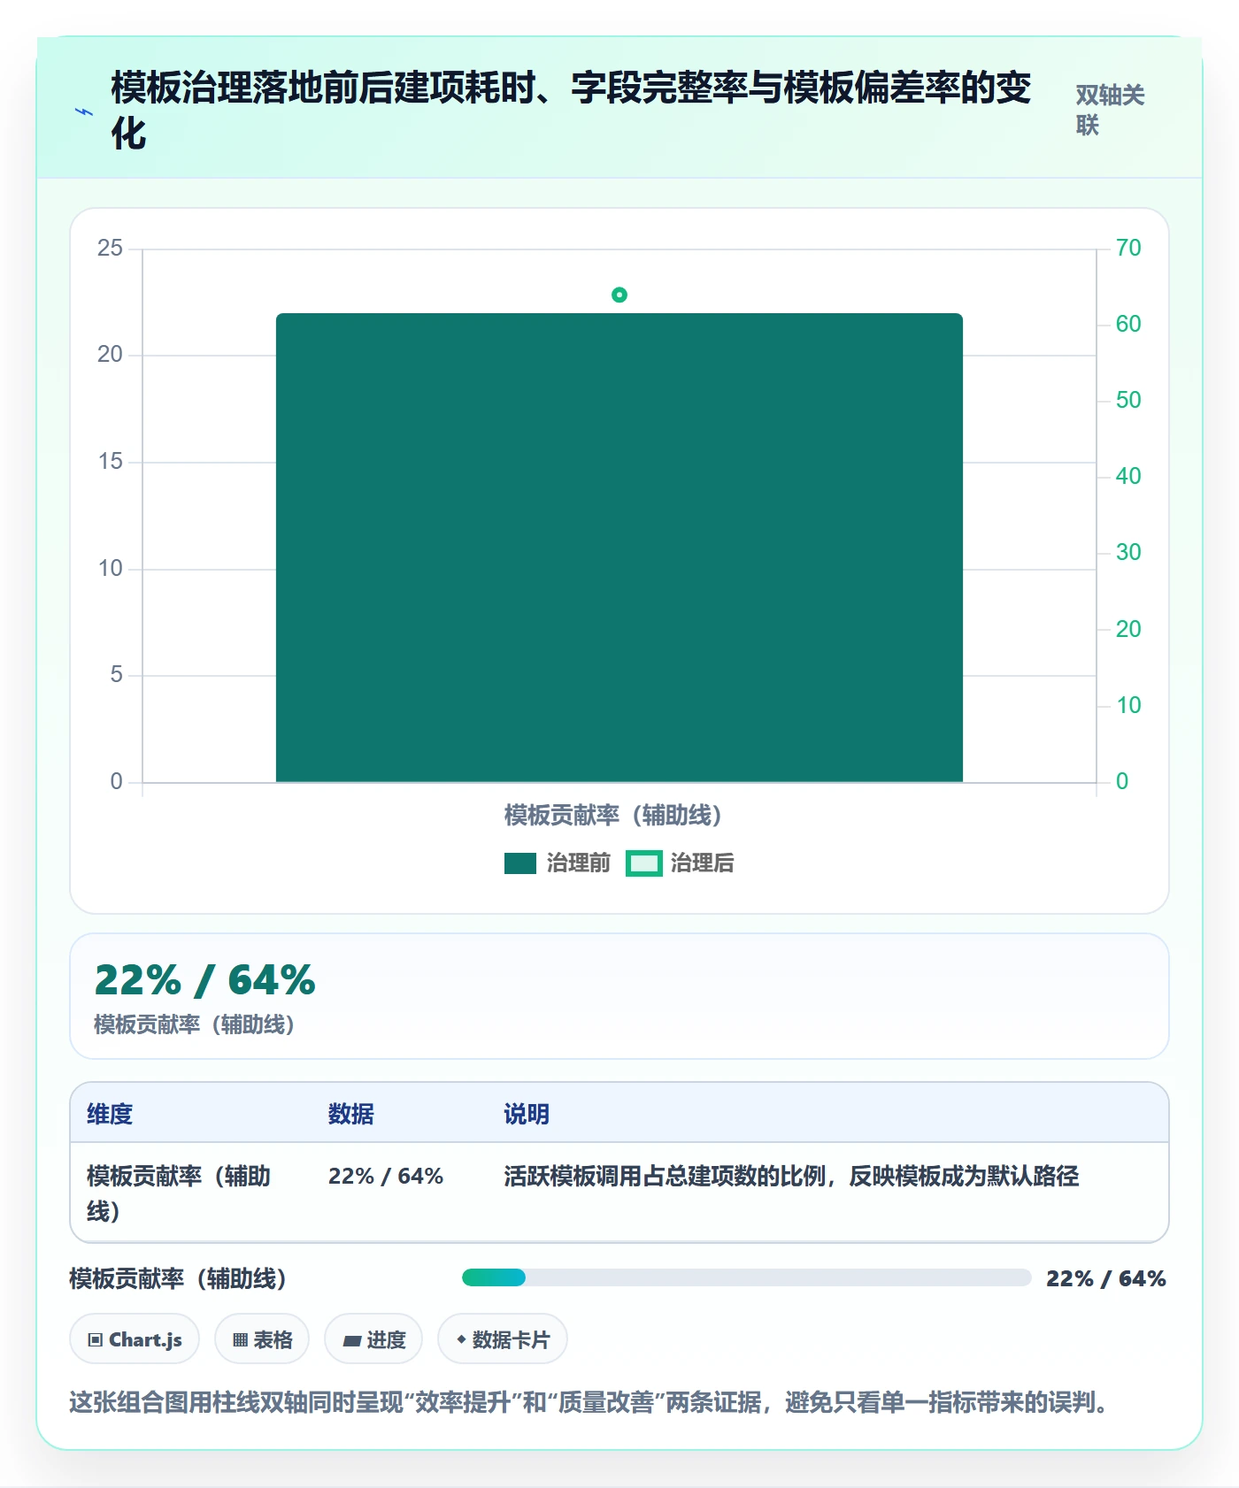Click the footer note starting 这张组合图
The height and width of the screenshot is (1488, 1239).
click(589, 1402)
